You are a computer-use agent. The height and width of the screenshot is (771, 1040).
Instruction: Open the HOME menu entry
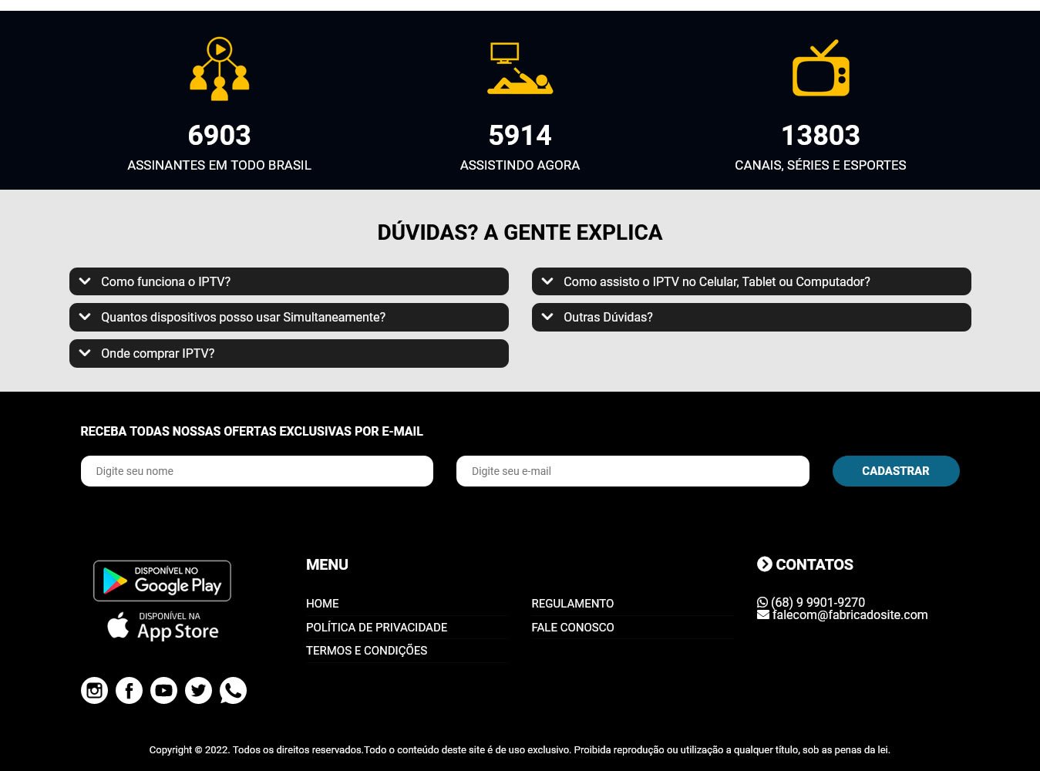pos(322,604)
